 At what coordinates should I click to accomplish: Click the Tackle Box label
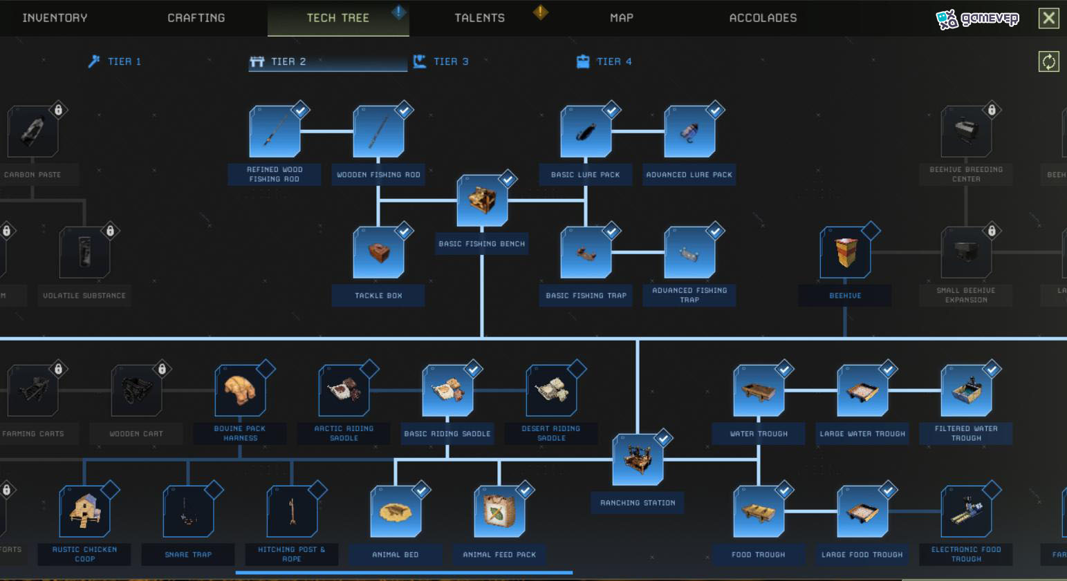[x=378, y=296]
